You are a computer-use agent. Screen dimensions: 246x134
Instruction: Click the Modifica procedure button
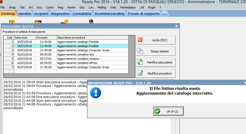click(156, 73)
